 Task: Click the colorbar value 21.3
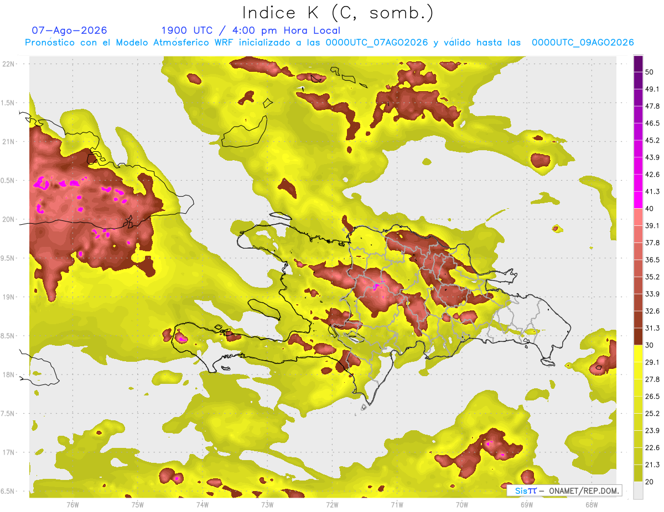point(652,465)
